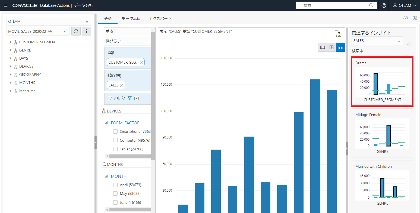Switch to pivot view mode

[331, 47]
